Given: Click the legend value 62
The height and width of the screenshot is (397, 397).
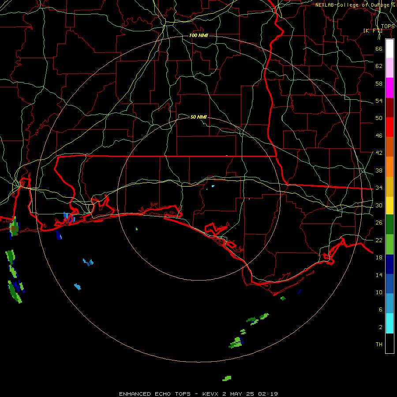Looking at the screenshot, I should click(379, 66).
